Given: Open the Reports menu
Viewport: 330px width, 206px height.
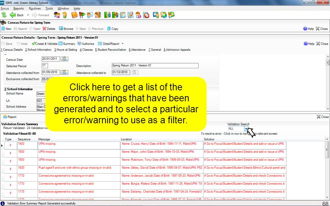Looking at the screenshot, I should [19, 8].
